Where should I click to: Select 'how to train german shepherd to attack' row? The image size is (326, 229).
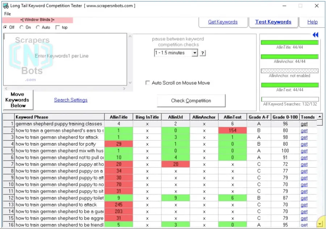59,205
